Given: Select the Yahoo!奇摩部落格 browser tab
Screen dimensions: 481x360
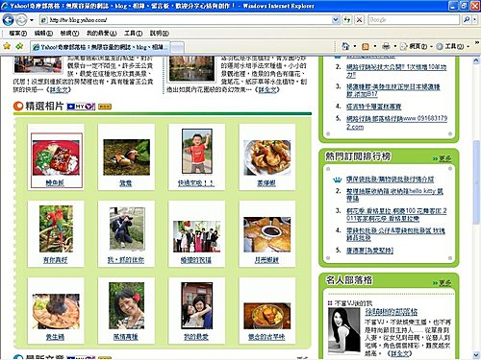Looking at the screenshot, I should click(100, 47).
